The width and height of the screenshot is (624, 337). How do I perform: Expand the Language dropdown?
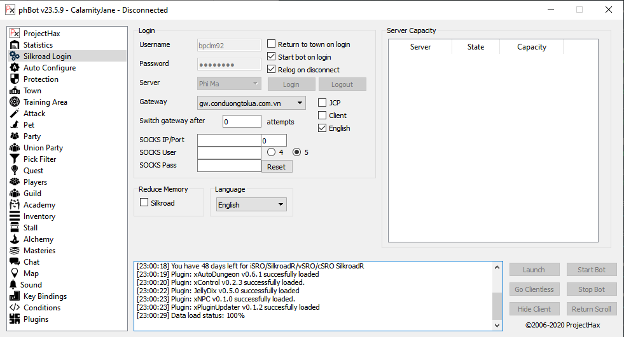[x=281, y=204]
